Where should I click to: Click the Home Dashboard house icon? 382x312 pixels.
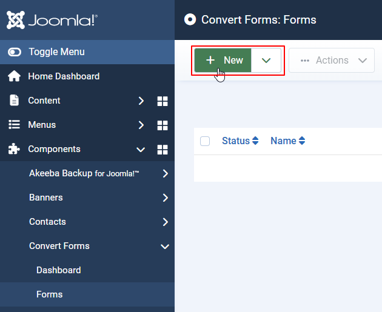click(14, 76)
